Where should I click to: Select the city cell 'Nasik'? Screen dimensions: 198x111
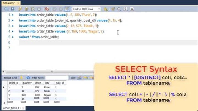(x=47, y=91)
